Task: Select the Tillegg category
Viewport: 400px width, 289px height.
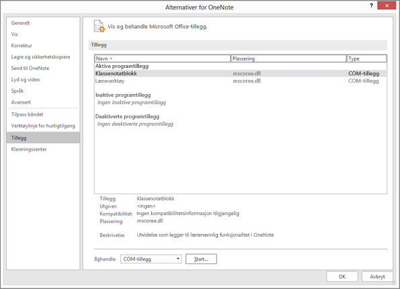Action: [43, 138]
